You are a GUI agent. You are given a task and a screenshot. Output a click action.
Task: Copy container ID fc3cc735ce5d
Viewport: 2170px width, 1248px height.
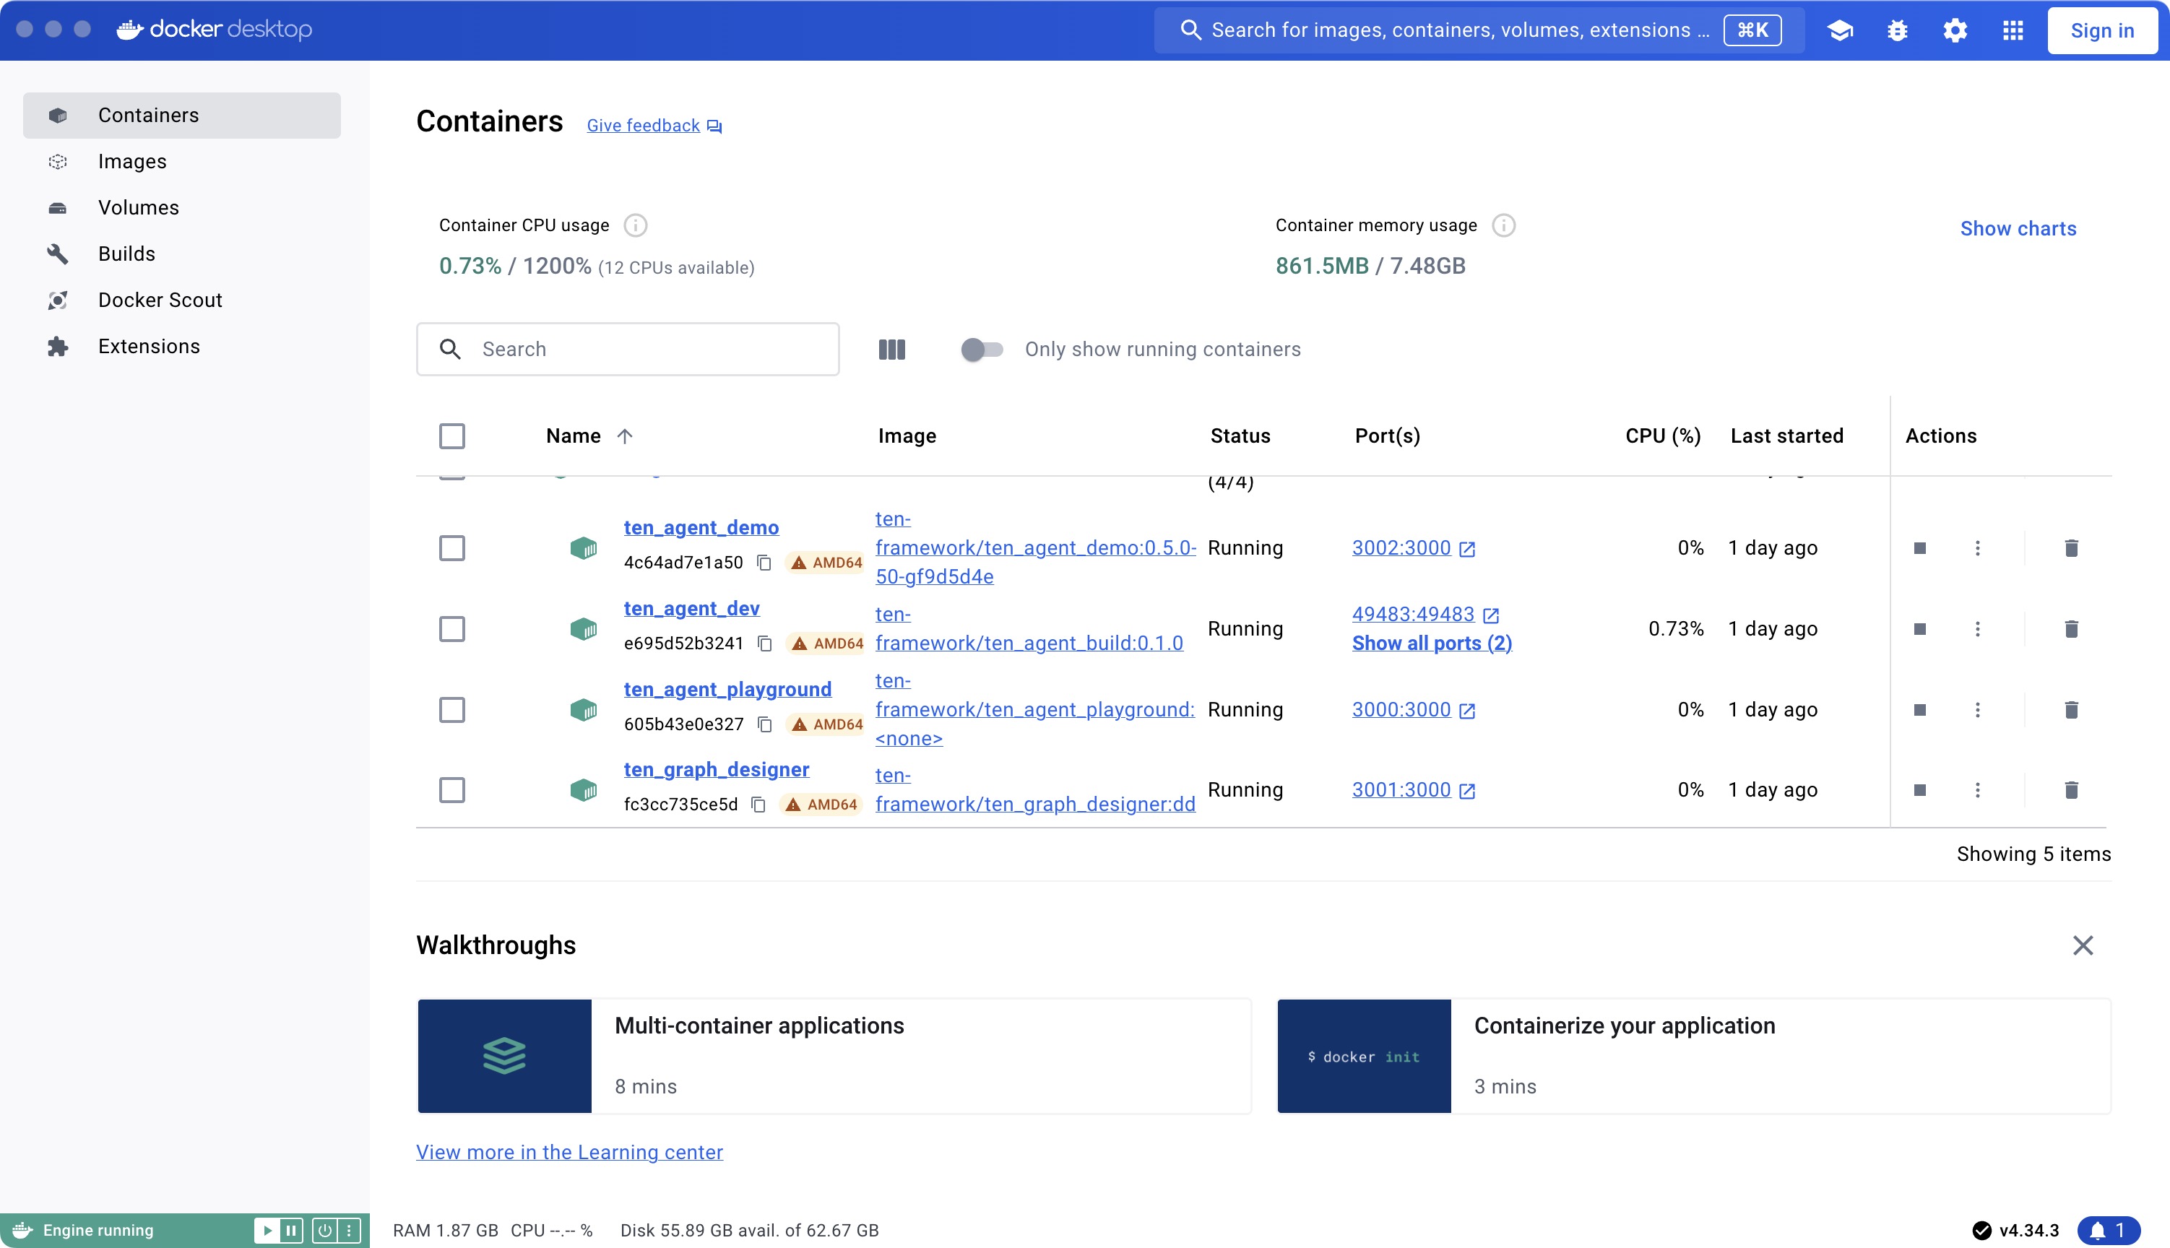(x=758, y=805)
